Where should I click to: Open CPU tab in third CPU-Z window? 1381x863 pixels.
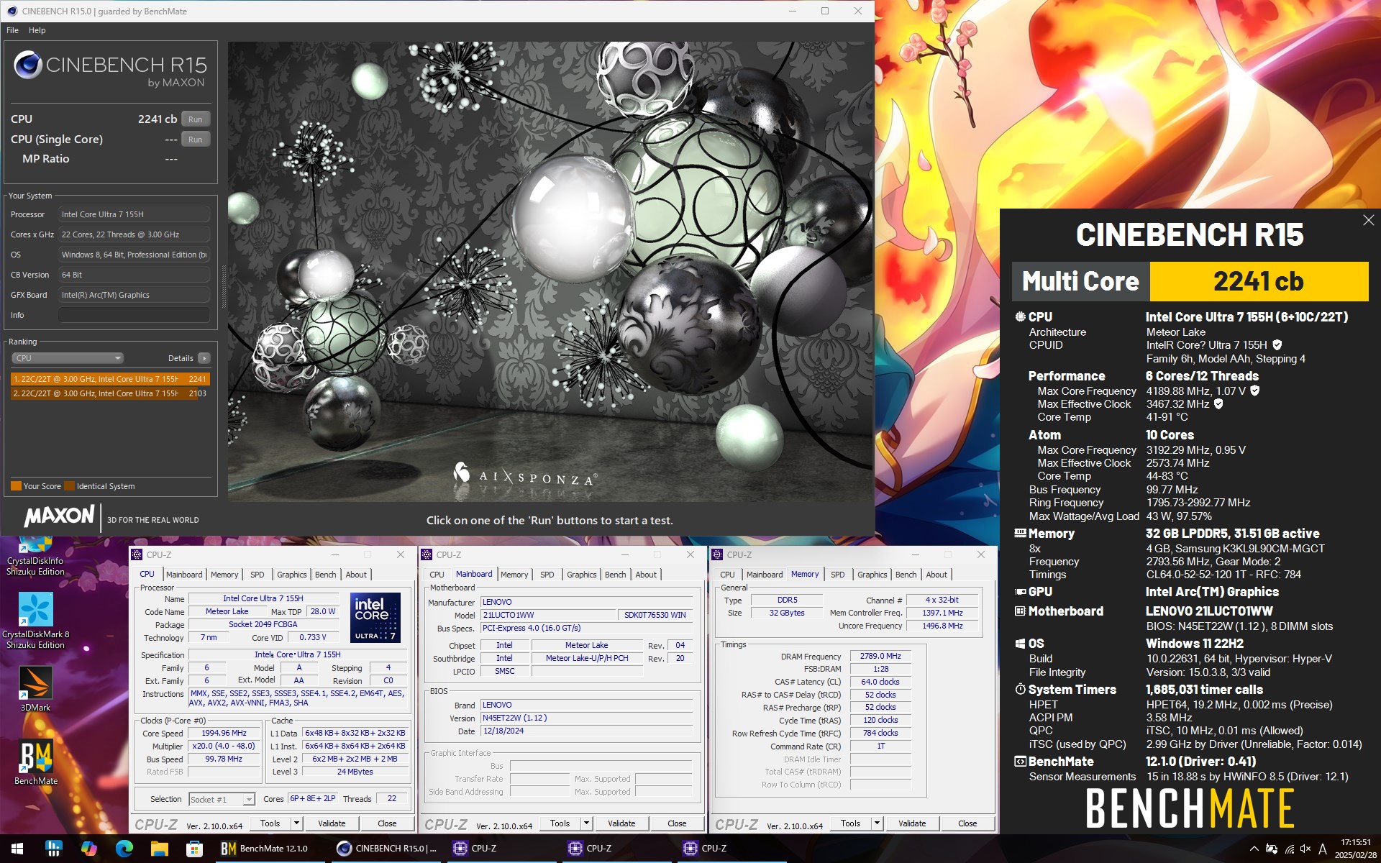[727, 575]
